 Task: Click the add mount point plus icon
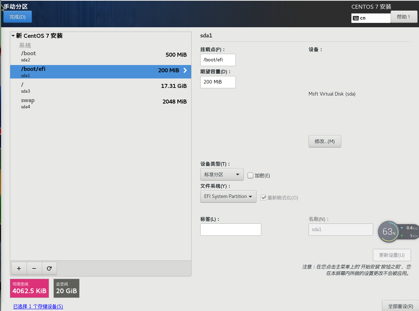[x=19, y=268]
